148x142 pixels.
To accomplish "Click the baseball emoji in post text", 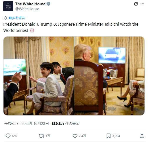I will tap(32, 30).
